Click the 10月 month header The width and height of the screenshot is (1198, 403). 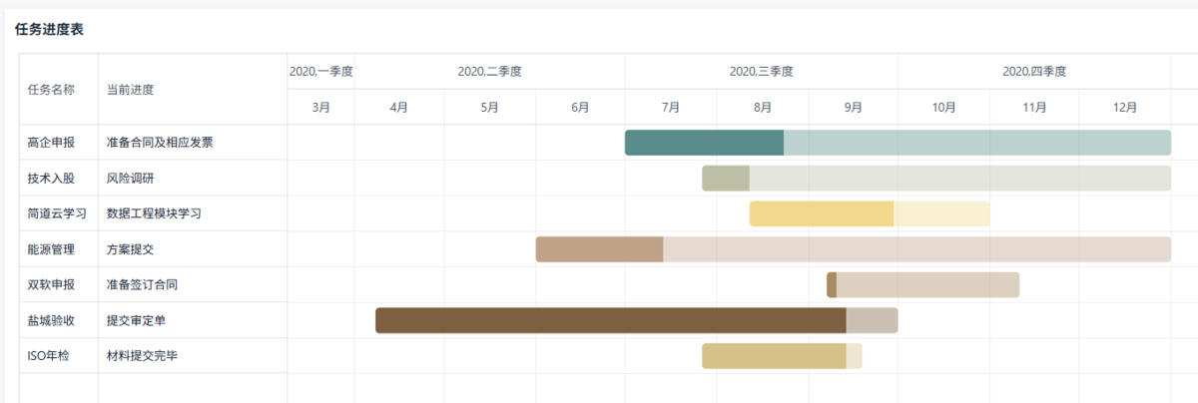pyautogui.click(x=944, y=107)
